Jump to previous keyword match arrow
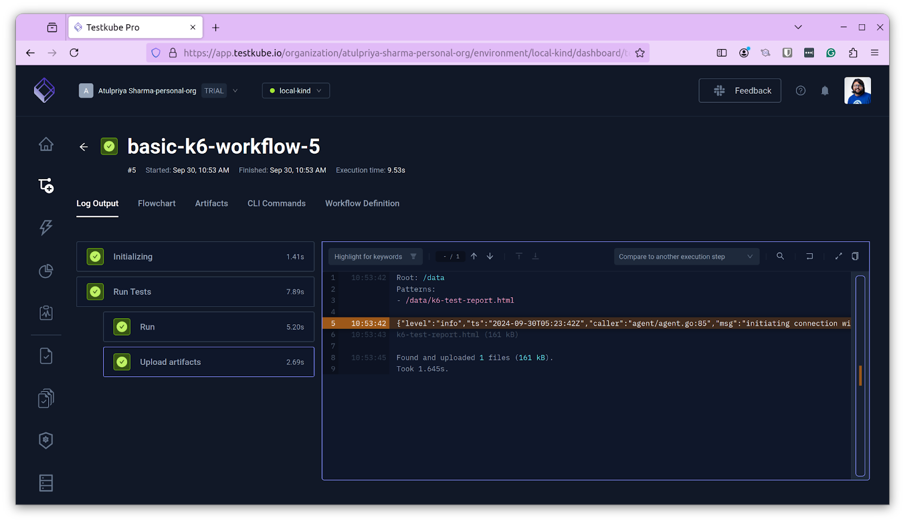This screenshot has width=905, height=522. pyautogui.click(x=474, y=256)
